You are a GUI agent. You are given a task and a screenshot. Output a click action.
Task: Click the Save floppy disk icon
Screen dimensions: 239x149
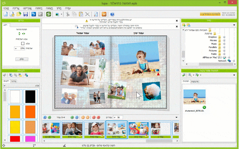(25, 14)
